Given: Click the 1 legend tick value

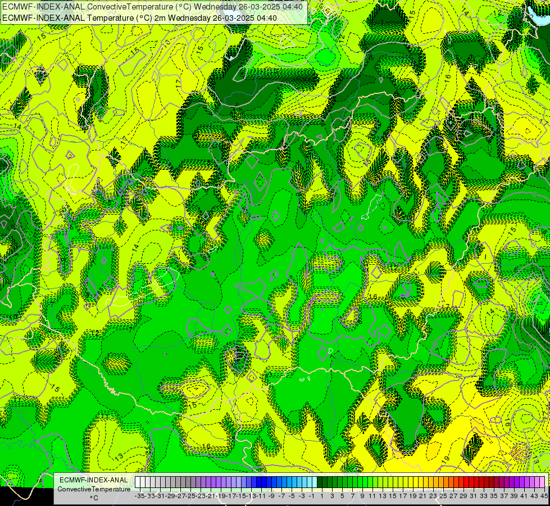Looking at the screenshot, I should click(322, 496).
